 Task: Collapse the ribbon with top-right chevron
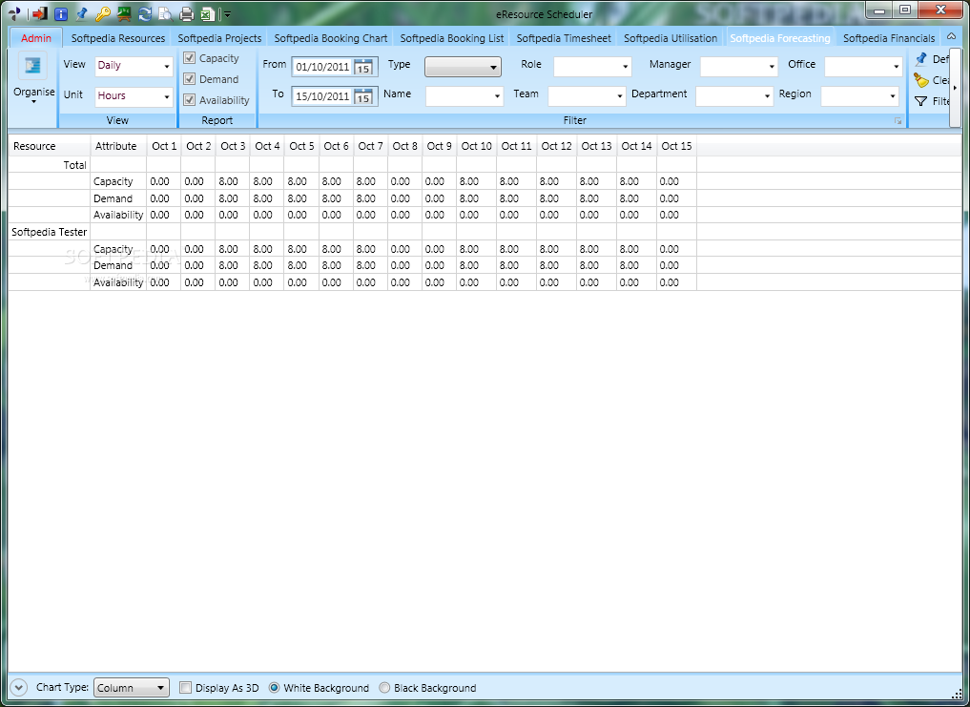click(x=952, y=36)
